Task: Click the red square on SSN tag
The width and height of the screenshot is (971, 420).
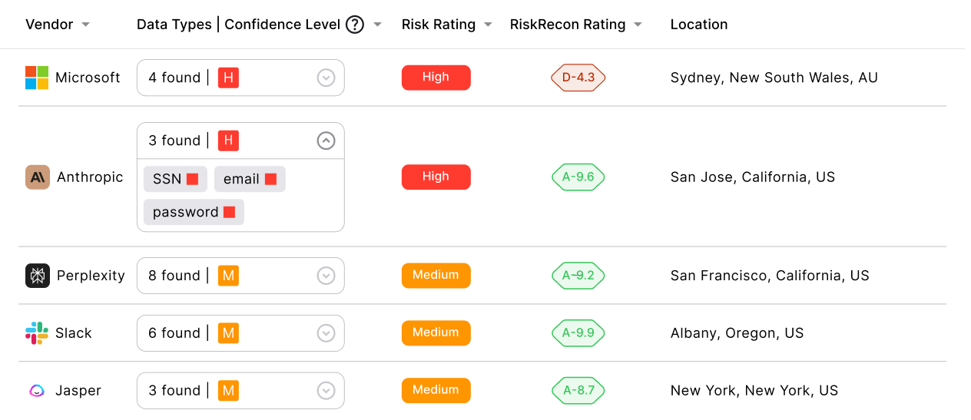Action: 193,179
